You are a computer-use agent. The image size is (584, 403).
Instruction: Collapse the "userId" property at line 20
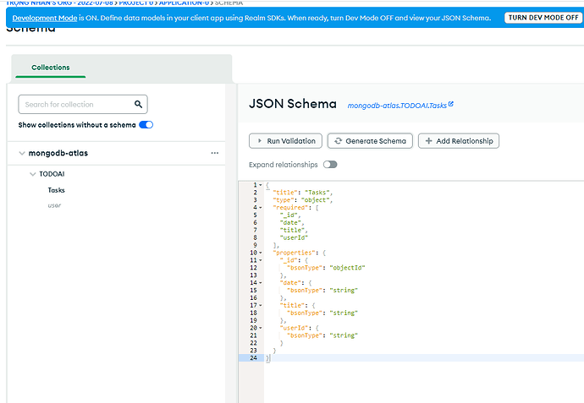pos(261,329)
